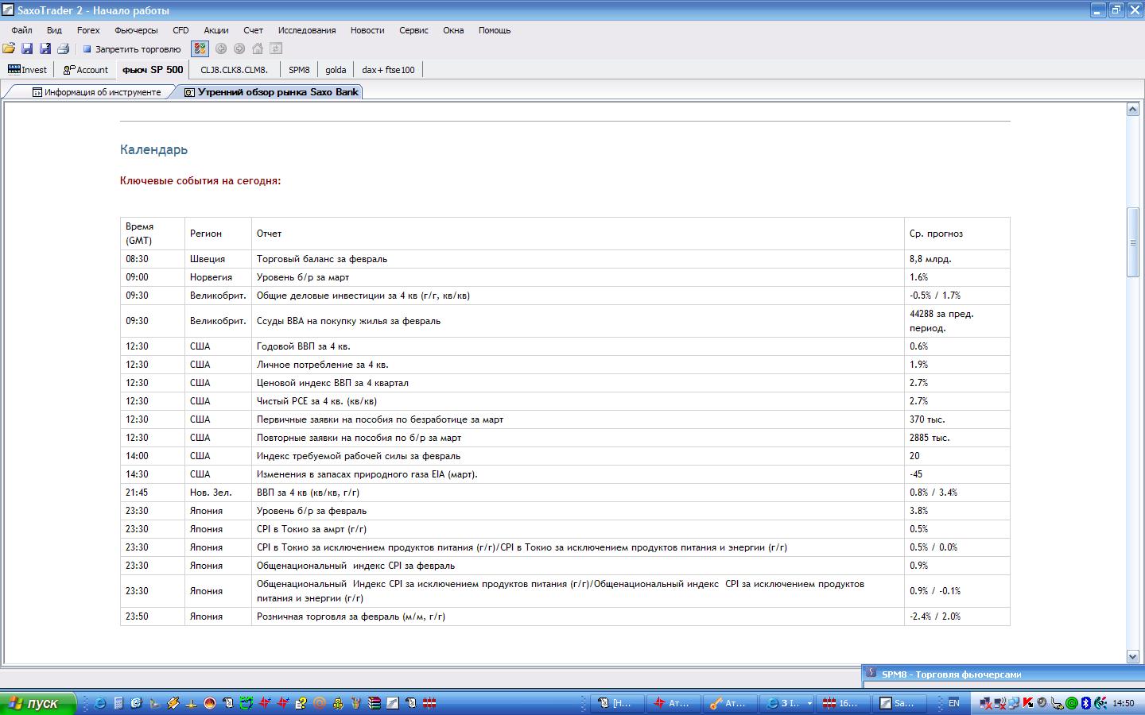Open the taskbar button with key icon
The width and height of the screenshot is (1145, 715).
728,703
